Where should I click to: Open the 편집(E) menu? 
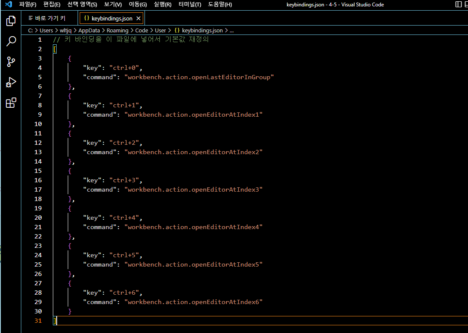(52, 5)
